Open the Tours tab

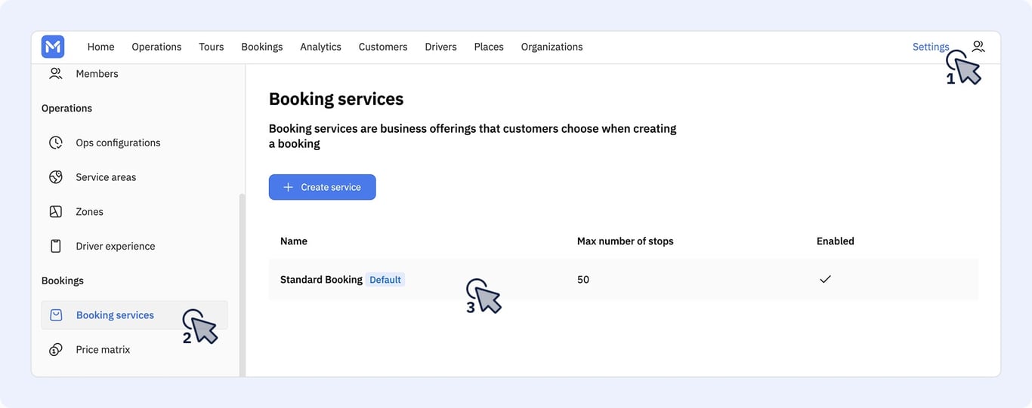tap(212, 47)
